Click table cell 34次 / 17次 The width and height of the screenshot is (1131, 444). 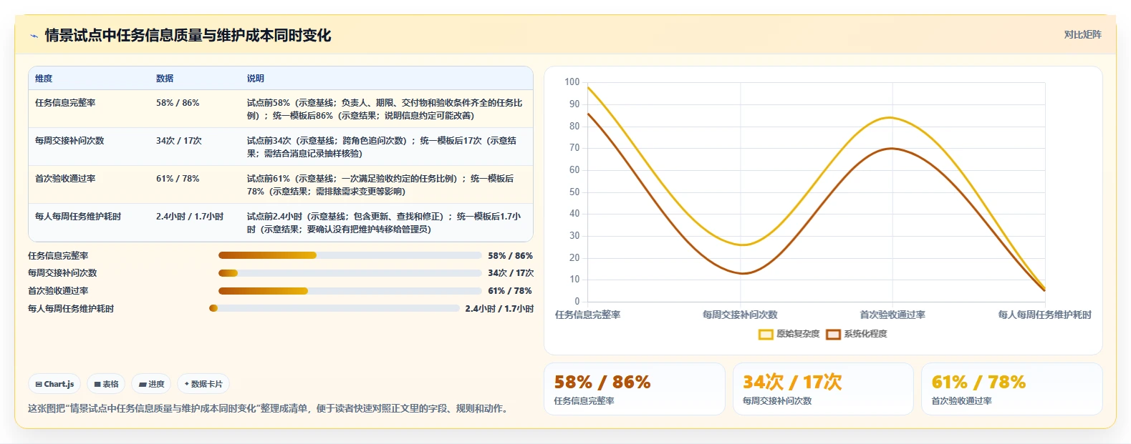[179, 141]
